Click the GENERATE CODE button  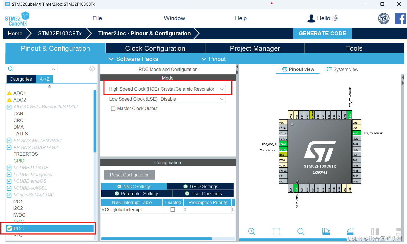[x=322, y=33]
